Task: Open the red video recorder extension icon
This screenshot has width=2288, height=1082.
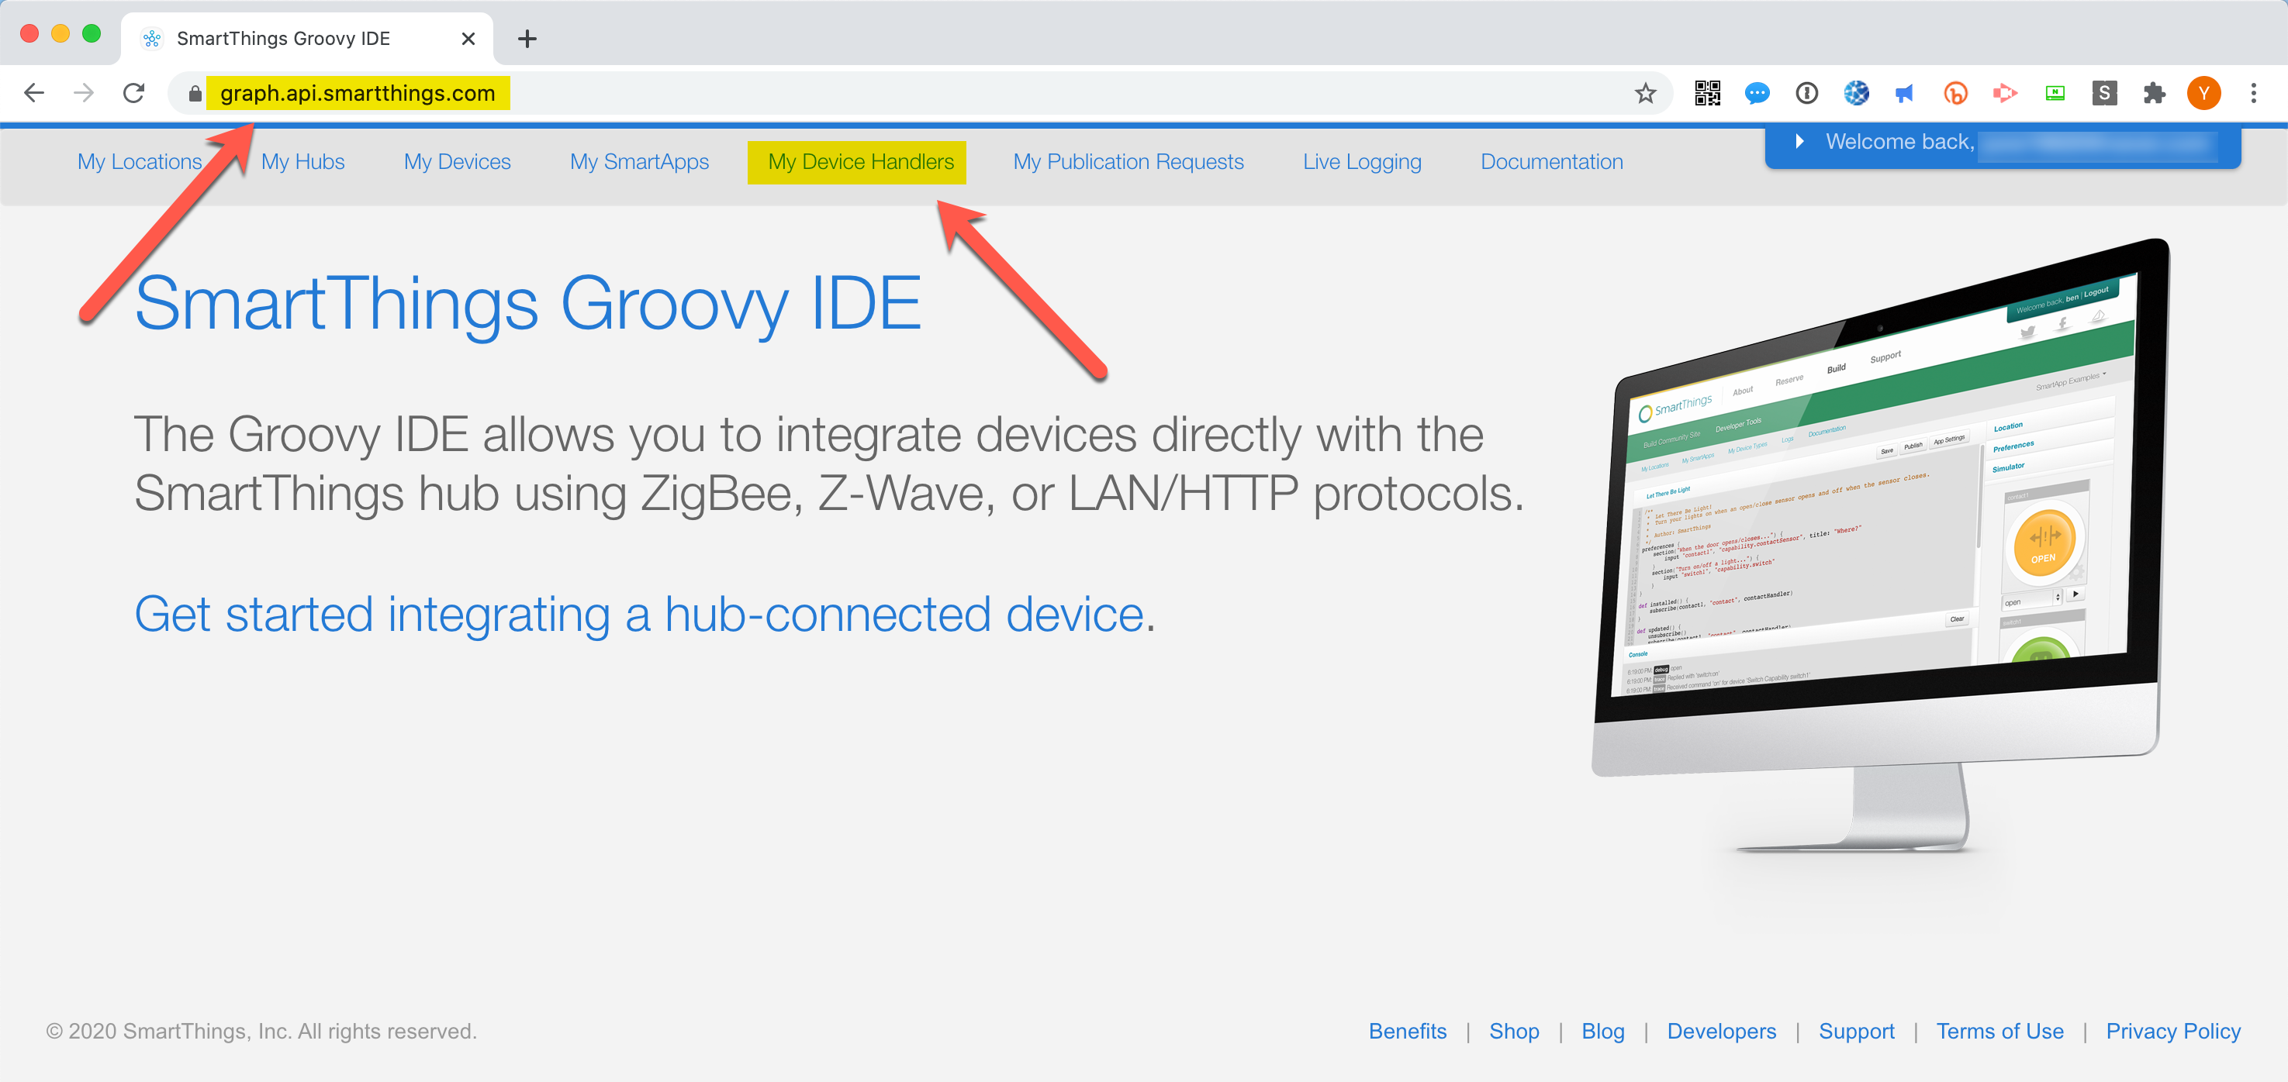Action: tap(2005, 93)
